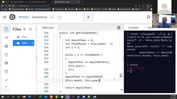Click the taskbar clock
The width and height of the screenshot is (177, 99).
point(173,97)
